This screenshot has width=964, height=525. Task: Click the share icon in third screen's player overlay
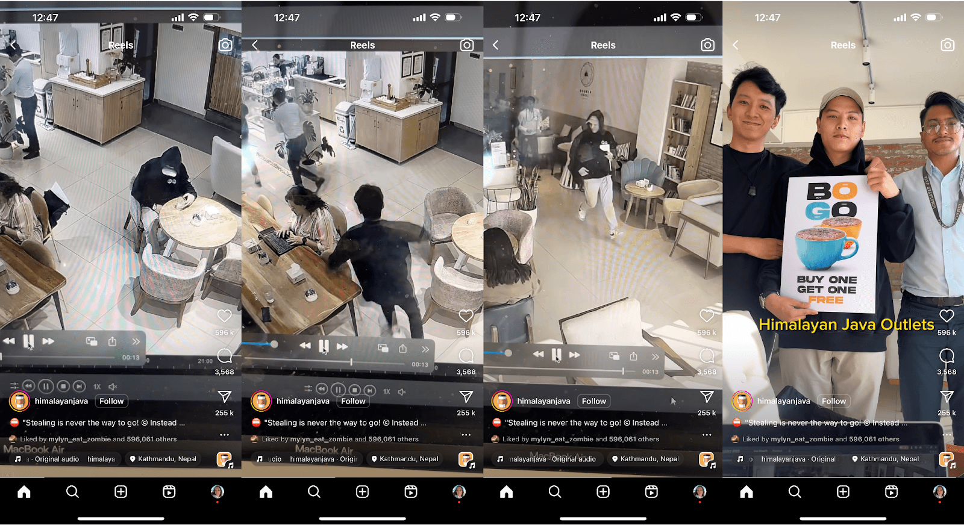coord(633,356)
